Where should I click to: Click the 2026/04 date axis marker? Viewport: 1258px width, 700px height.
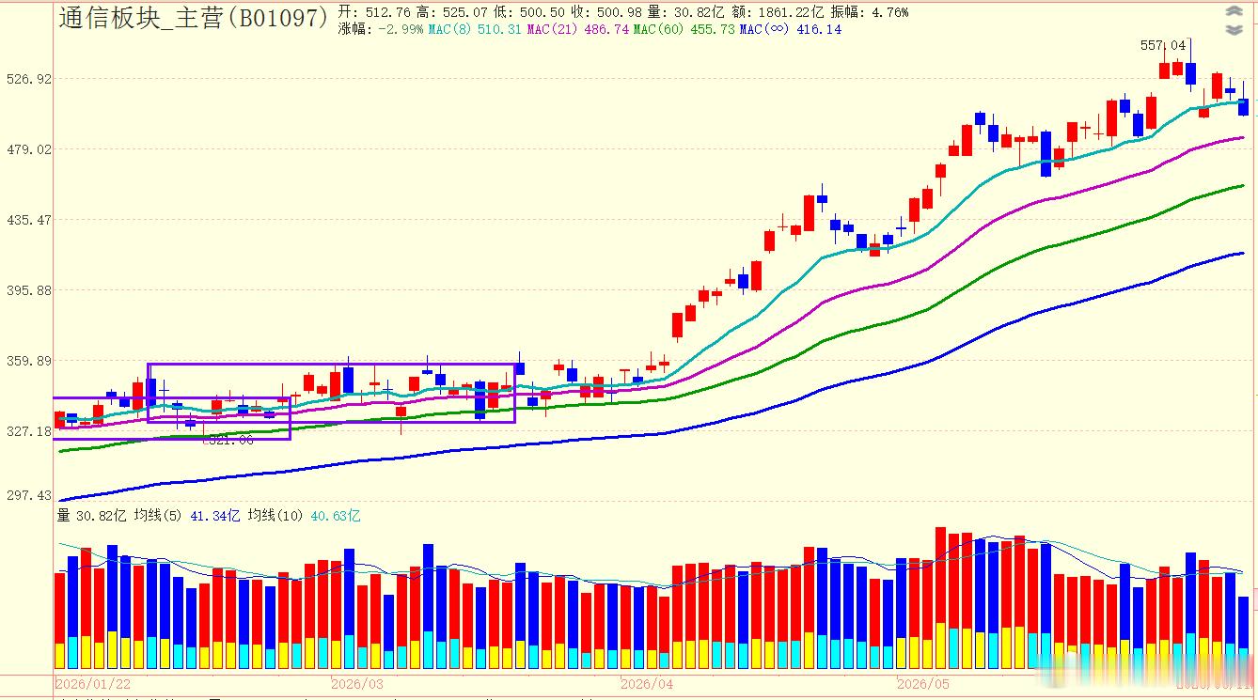(648, 683)
